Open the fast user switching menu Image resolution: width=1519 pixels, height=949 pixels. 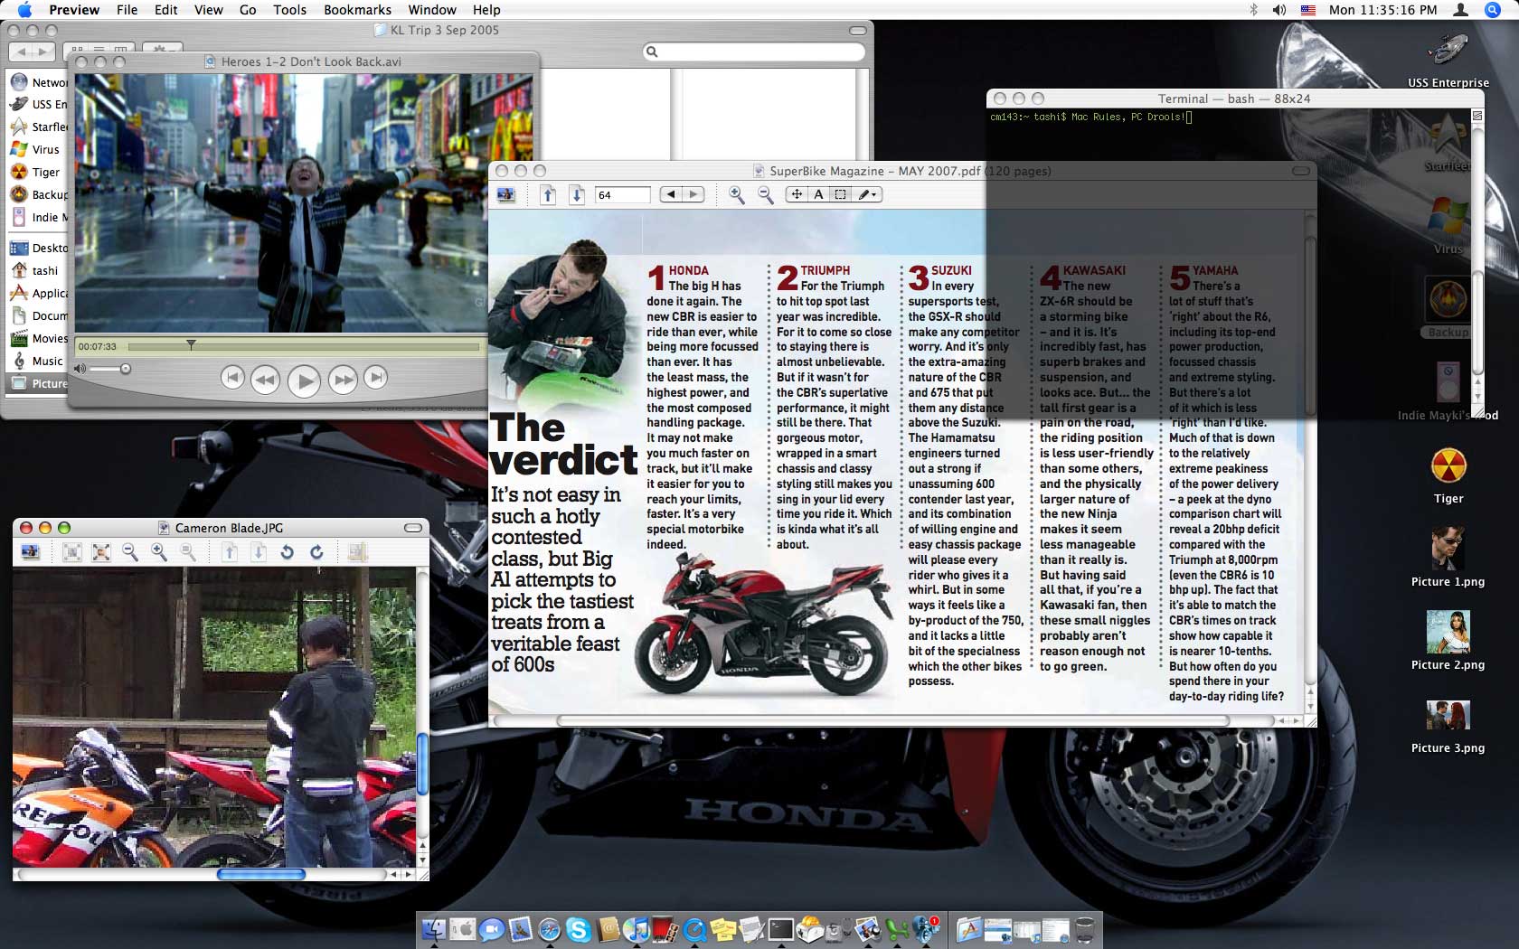(1460, 10)
